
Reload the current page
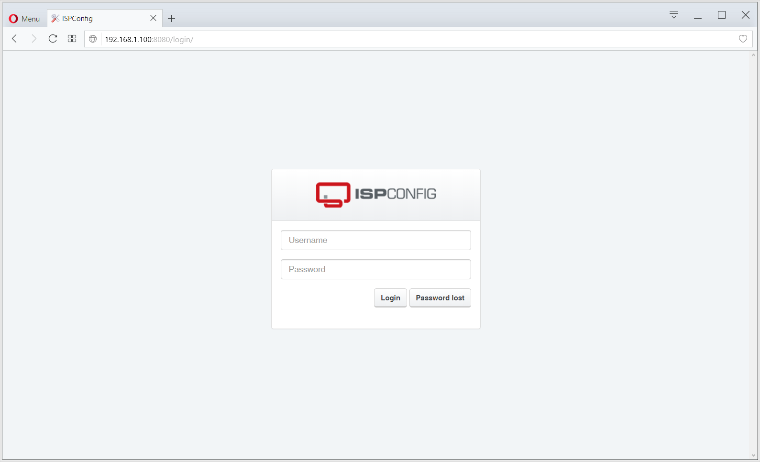pos(53,39)
